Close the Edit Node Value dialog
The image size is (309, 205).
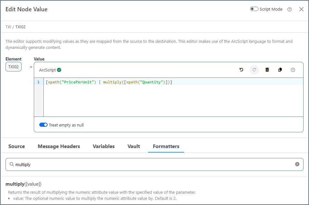pyautogui.click(x=301, y=9)
